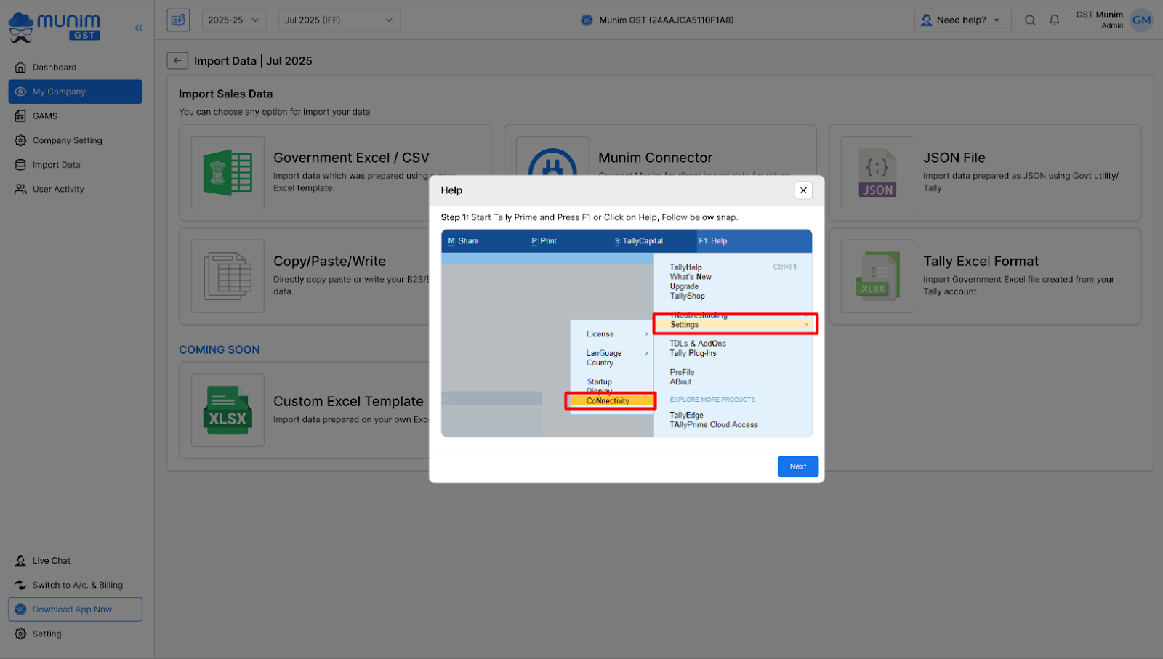The image size is (1163, 659).
Task: Expand the Jul 2025 (IFF) period dropdown
Action: coord(339,20)
